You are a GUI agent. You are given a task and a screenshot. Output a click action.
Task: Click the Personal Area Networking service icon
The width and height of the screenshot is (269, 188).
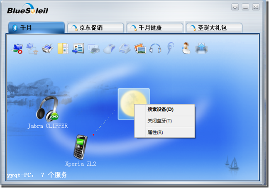pos(17,49)
